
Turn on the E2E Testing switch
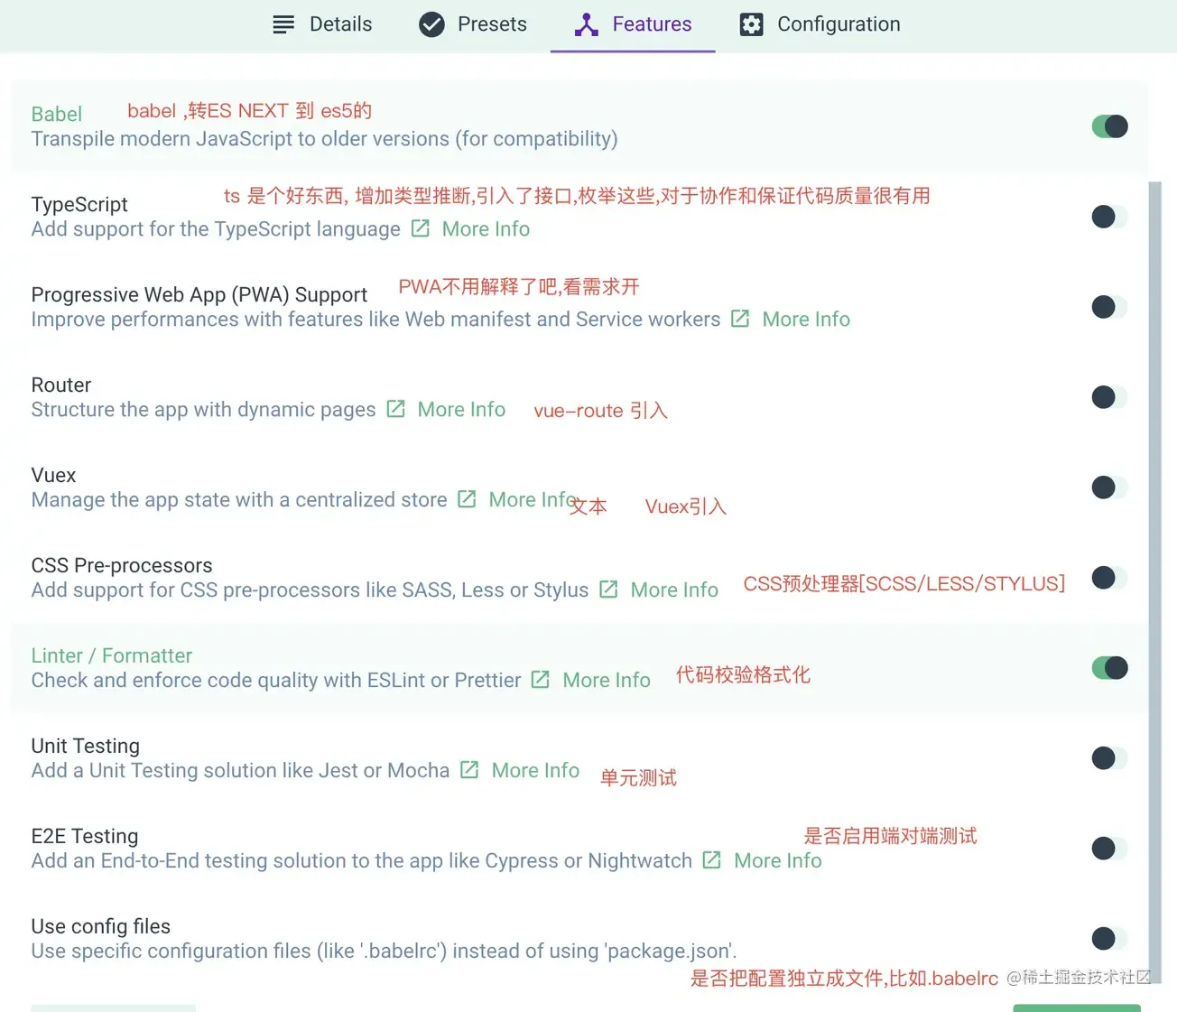1109,849
